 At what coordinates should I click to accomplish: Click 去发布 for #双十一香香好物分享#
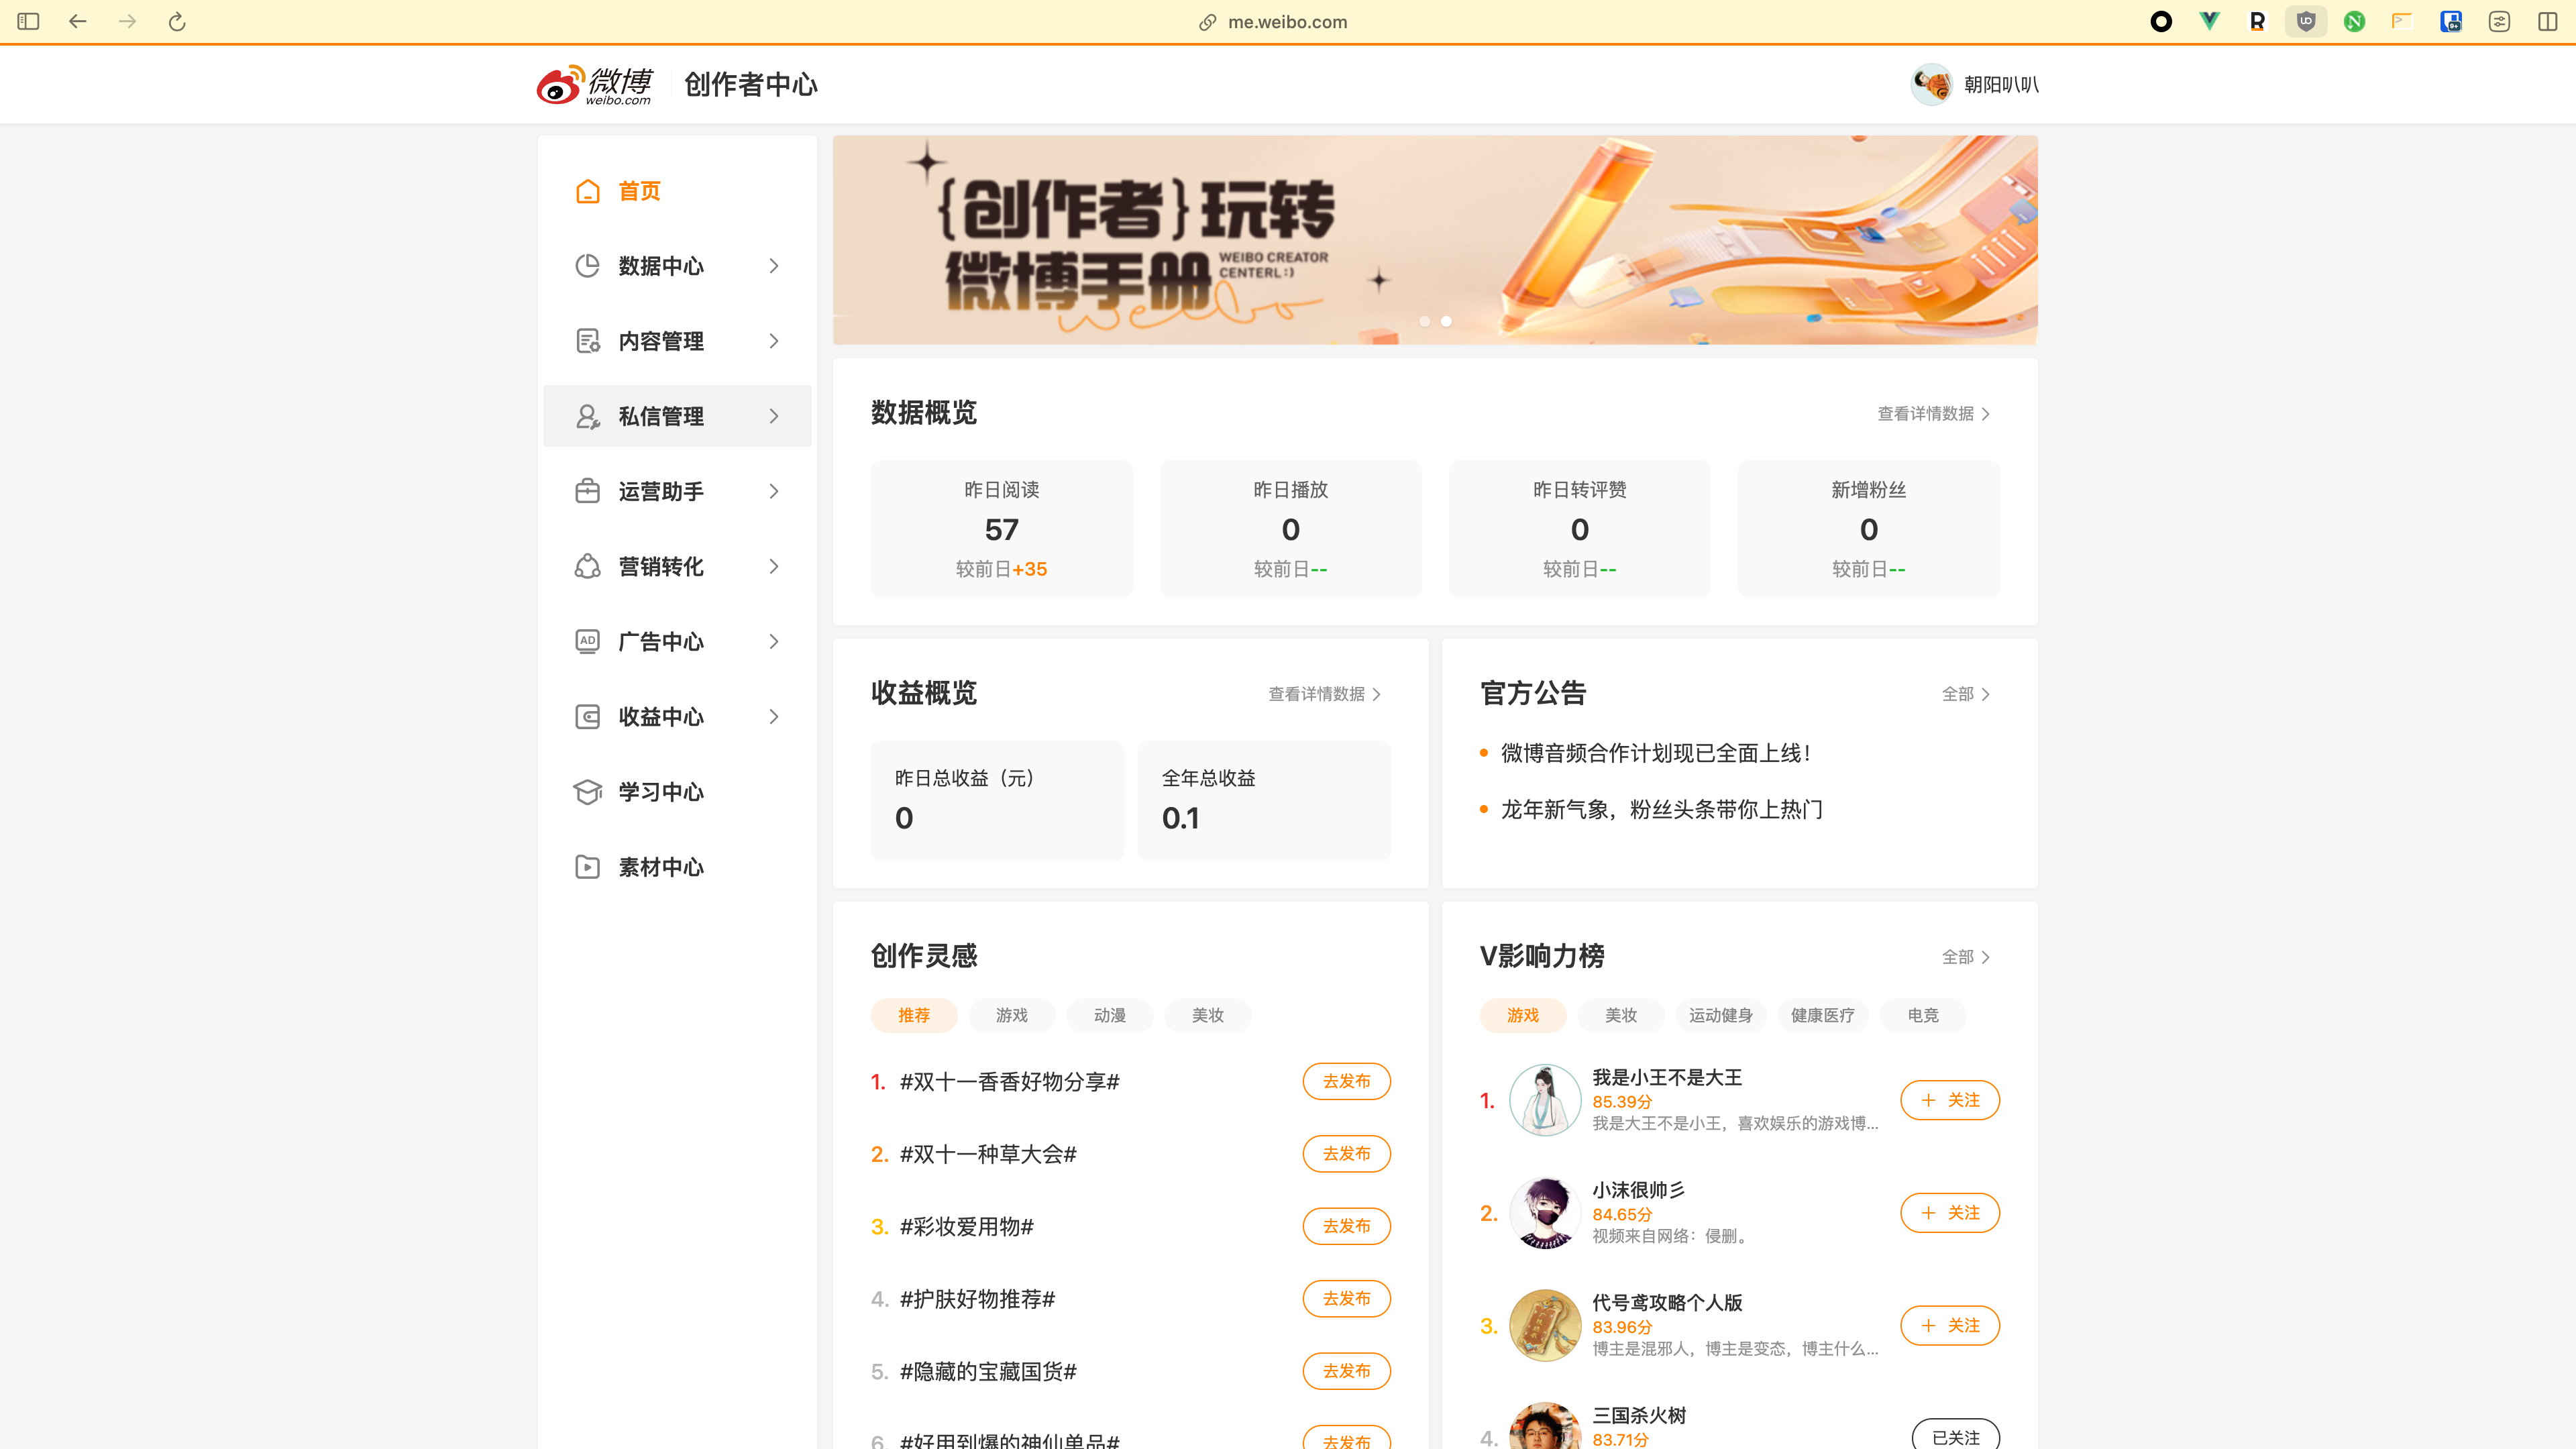[x=1347, y=1081]
